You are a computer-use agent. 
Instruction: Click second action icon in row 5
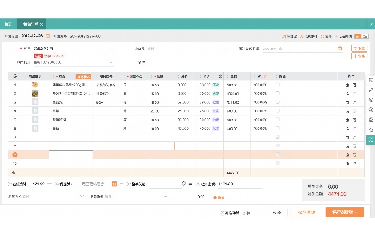tap(355, 120)
